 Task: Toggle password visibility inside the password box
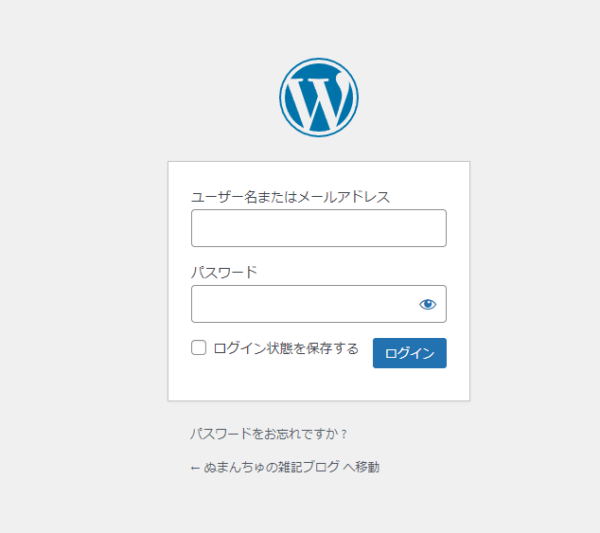coord(428,304)
